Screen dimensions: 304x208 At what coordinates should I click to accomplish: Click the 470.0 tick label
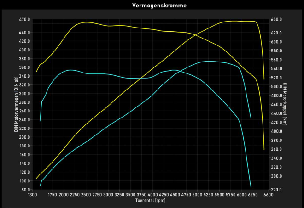[24, 20]
